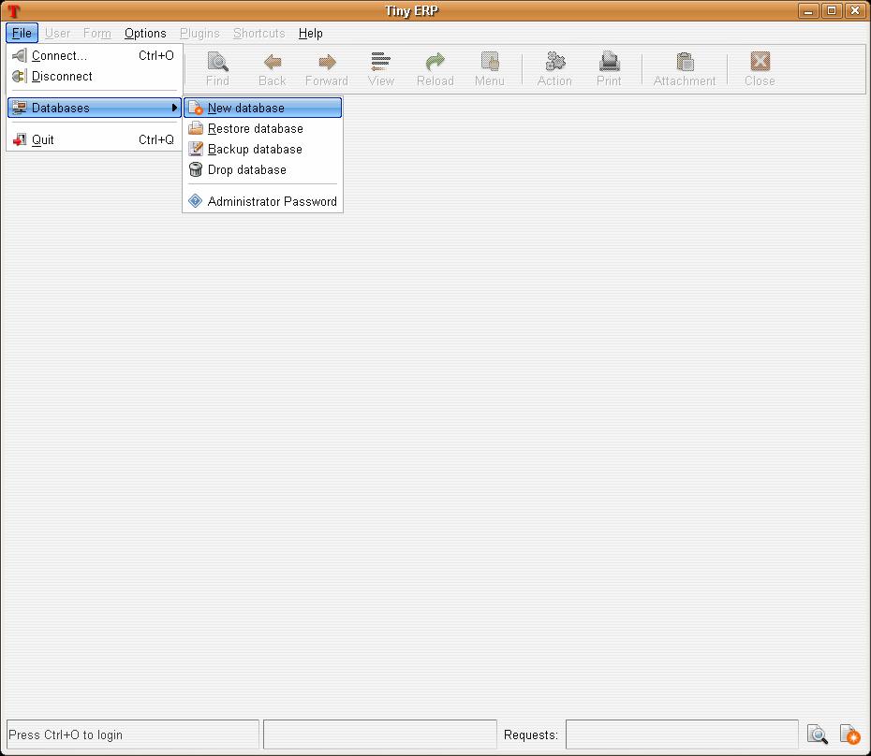Choose Quit from the File menu
The width and height of the screenshot is (871, 756).
tap(95, 139)
